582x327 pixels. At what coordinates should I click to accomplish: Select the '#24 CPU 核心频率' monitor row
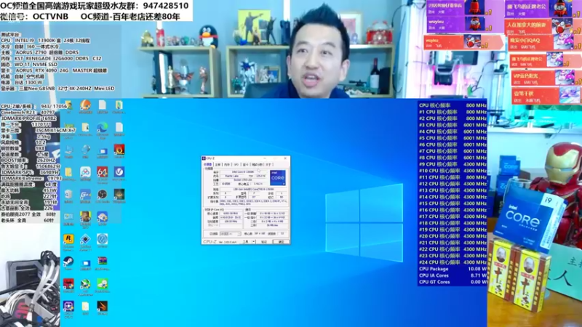pos(453,262)
